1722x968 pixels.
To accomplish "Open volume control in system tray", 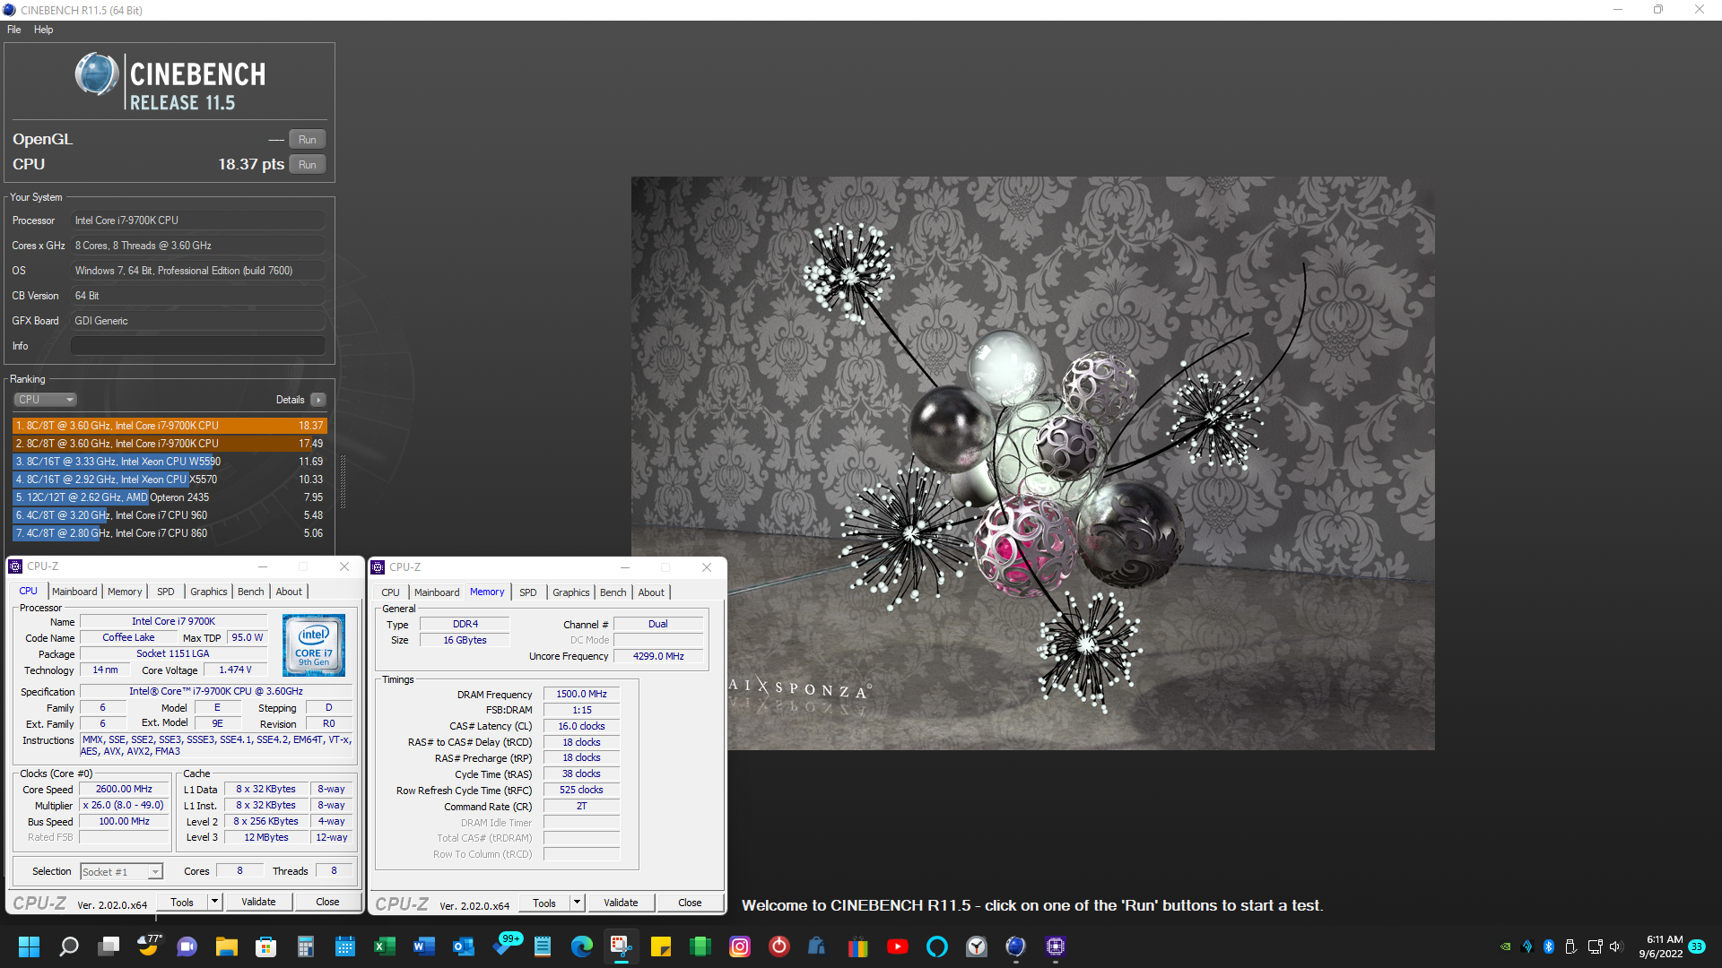I will click(1616, 946).
